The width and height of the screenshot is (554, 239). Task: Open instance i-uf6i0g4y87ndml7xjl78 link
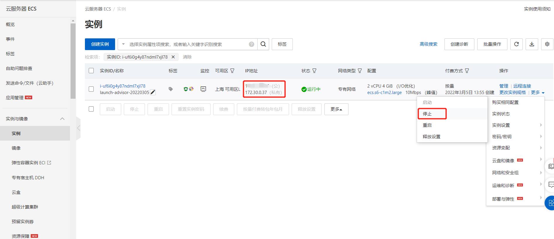pos(123,86)
